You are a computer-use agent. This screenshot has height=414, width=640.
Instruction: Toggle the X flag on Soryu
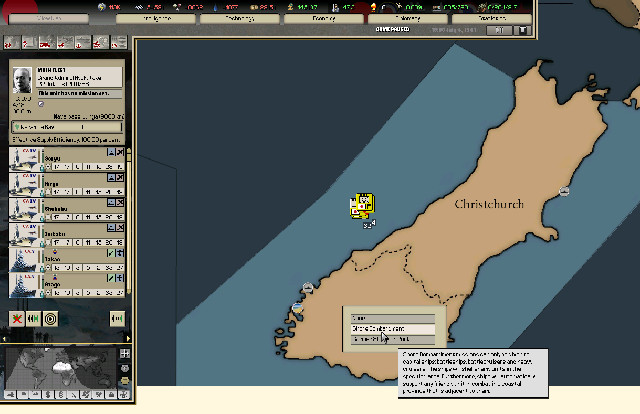point(120,152)
